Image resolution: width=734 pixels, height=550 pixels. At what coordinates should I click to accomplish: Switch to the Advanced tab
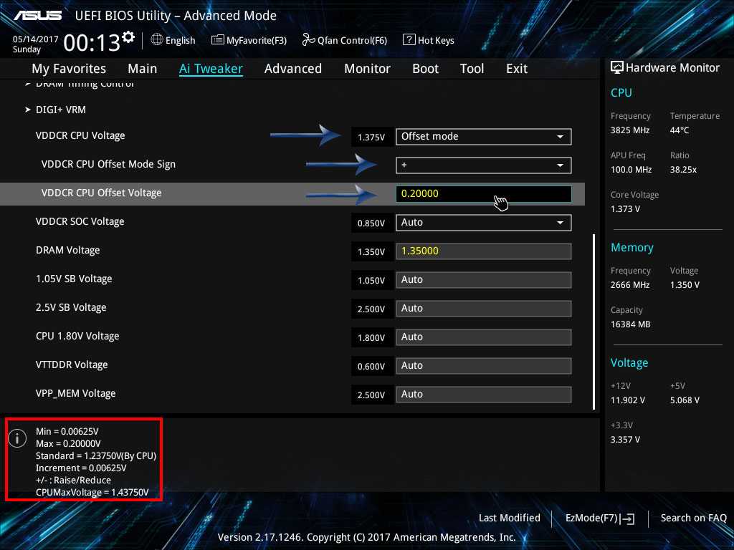click(x=292, y=69)
